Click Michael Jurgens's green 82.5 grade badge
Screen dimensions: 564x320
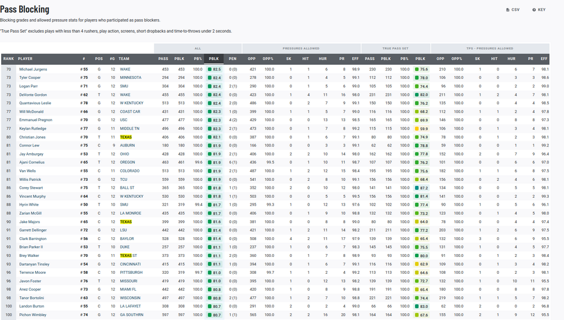click(x=214, y=69)
